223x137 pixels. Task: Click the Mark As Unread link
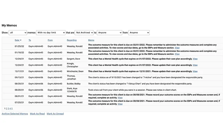(x=55, y=114)
